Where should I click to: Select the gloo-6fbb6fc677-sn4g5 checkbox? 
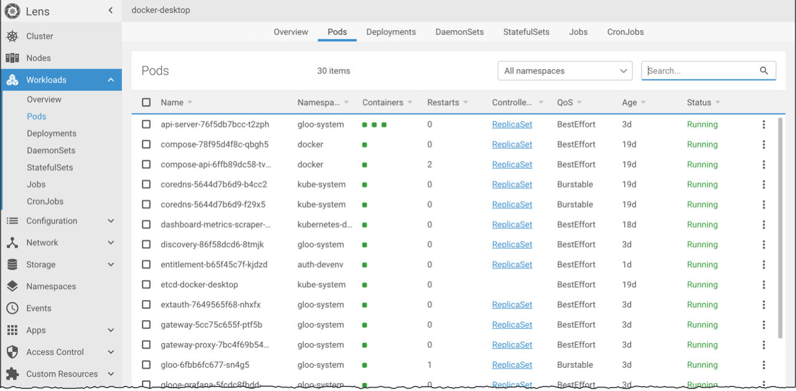point(146,365)
